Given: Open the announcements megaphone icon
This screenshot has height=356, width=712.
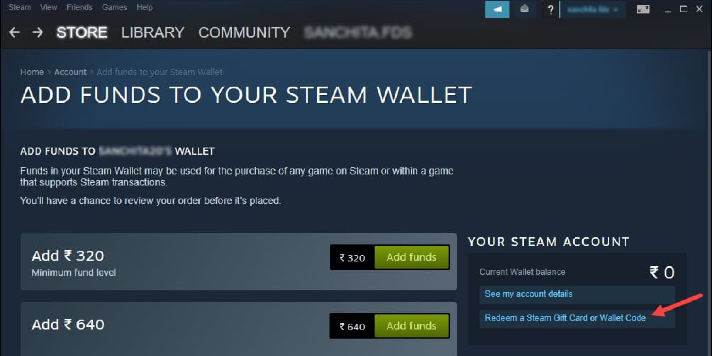Looking at the screenshot, I should 497,9.
